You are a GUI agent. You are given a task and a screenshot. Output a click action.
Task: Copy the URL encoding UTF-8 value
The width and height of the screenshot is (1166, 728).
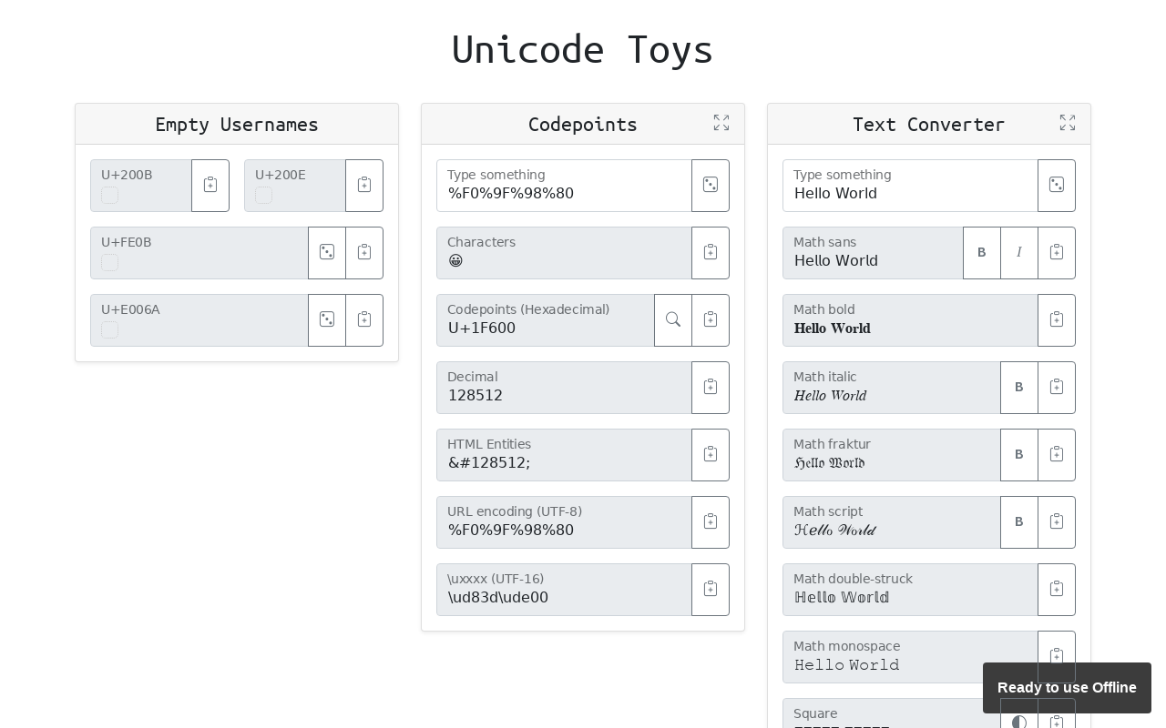pyautogui.click(x=711, y=522)
